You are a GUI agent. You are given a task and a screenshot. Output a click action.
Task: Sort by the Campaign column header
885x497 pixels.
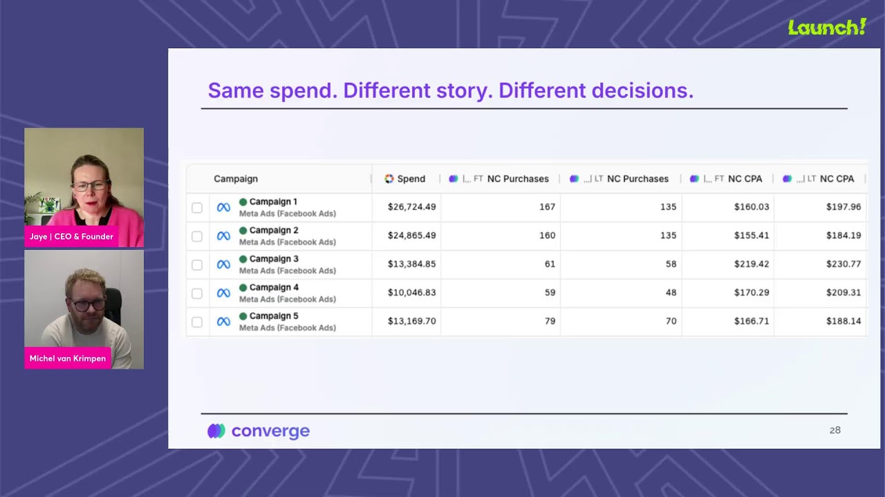pos(236,179)
